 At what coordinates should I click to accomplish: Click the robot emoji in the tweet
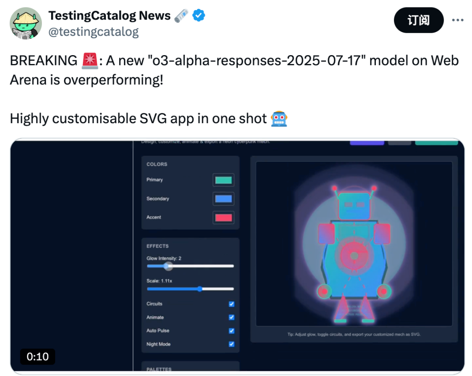click(x=279, y=118)
